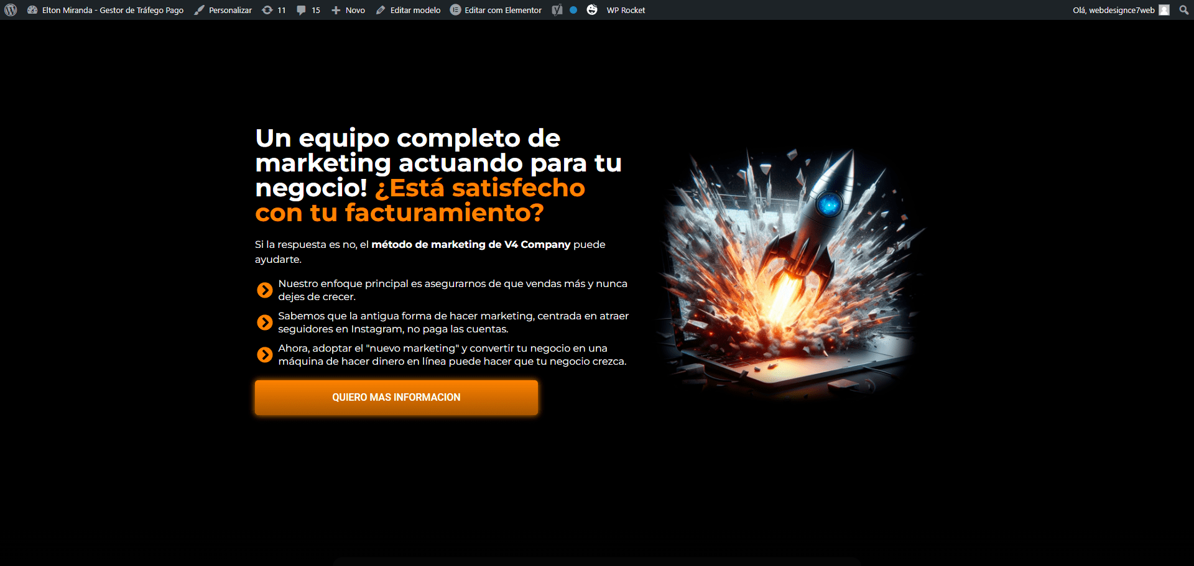Open the WP Rocket menu
Viewport: 1194px width, 566px height.
[626, 10]
